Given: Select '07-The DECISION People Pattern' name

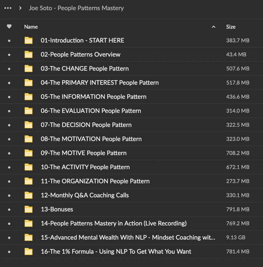Looking at the screenshot, I should [86, 125].
